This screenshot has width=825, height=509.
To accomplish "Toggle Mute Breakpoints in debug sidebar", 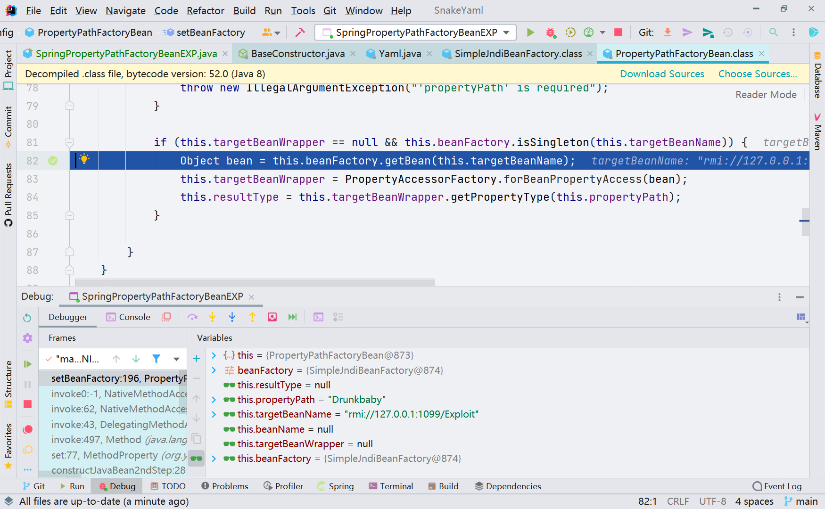I will point(28,450).
